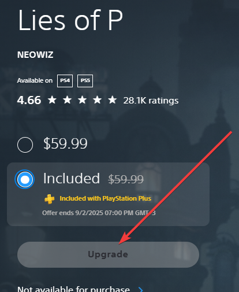Open the Not available for purchase link
The image size is (239, 292).
[x=73, y=289]
